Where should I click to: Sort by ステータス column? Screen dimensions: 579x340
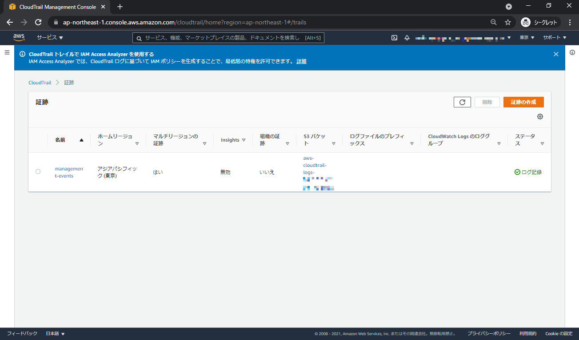pos(529,140)
